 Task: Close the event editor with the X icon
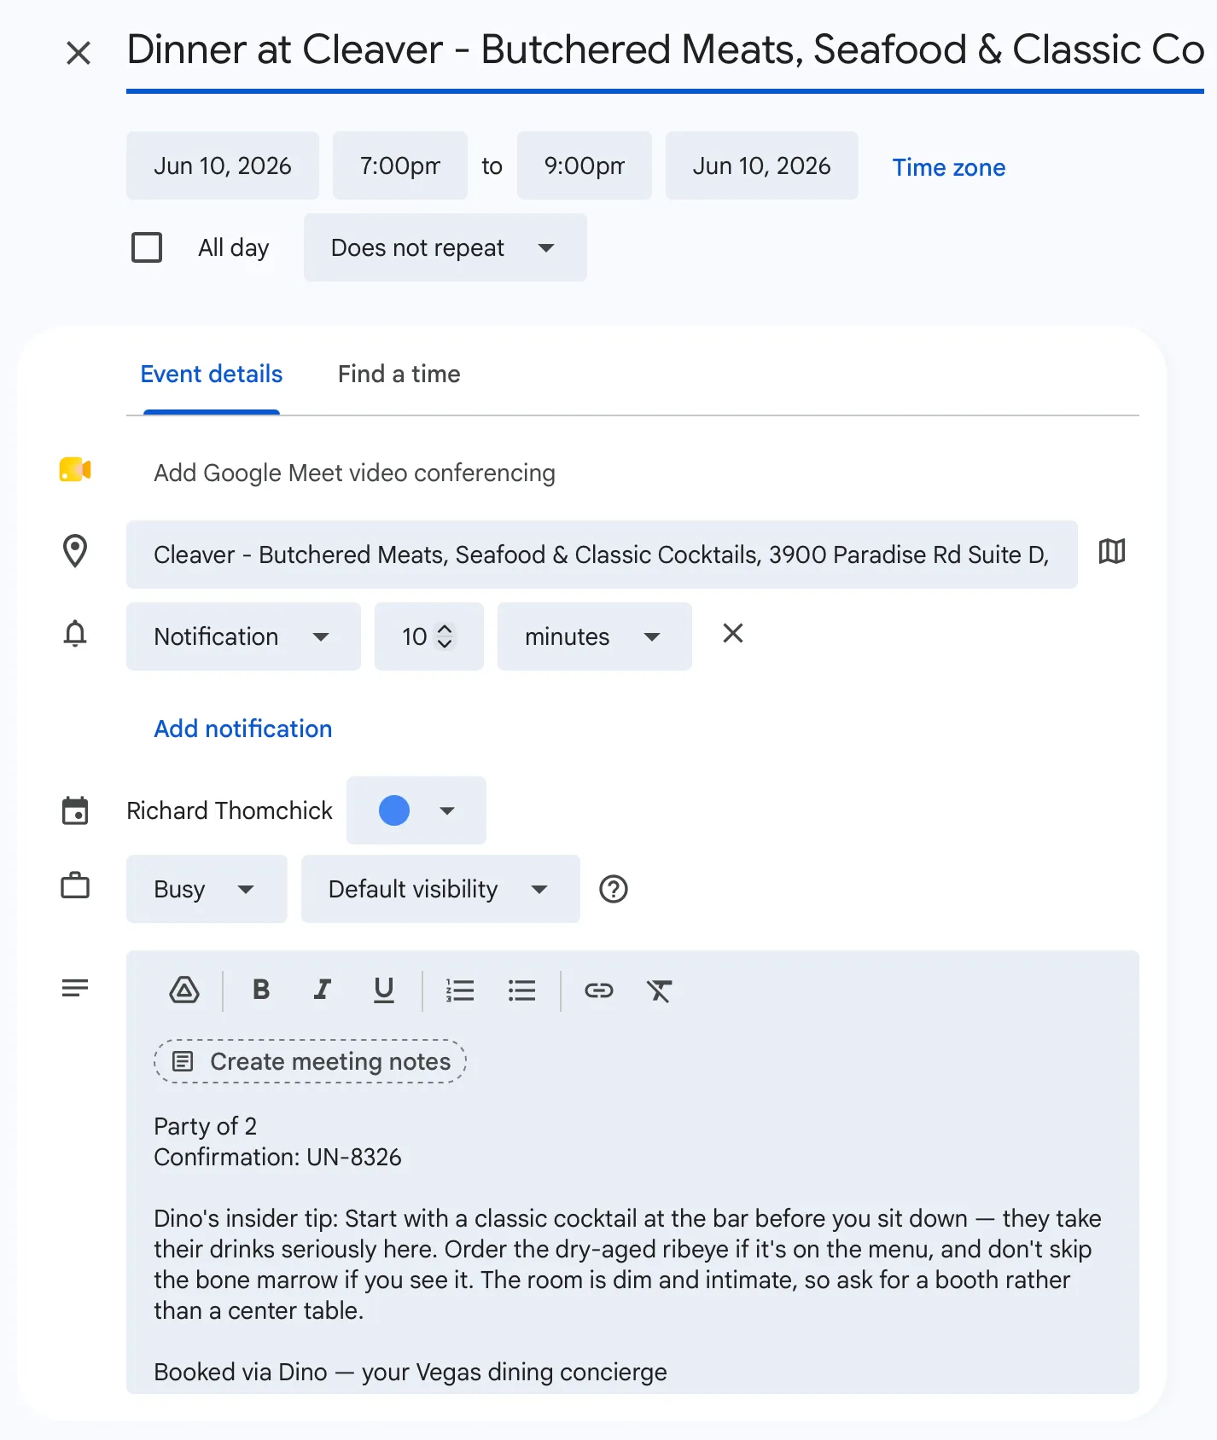pyautogui.click(x=79, y=53)
